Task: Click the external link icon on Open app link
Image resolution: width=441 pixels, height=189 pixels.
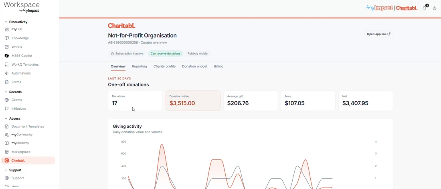Action: pyautogui.click(x=389, y=34)
